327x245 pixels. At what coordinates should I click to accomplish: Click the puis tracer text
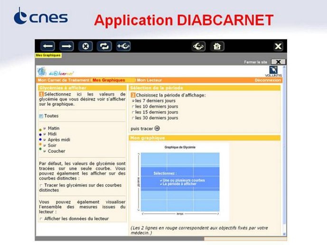(142, 128)
